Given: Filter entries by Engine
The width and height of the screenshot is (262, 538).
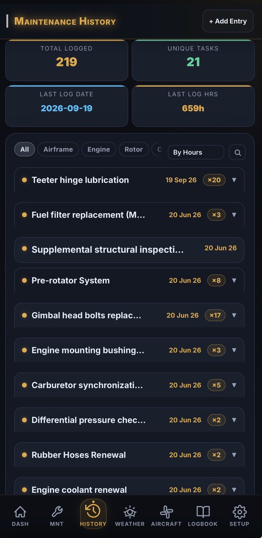Looking at the screenshot, I should tap(99, 149).
